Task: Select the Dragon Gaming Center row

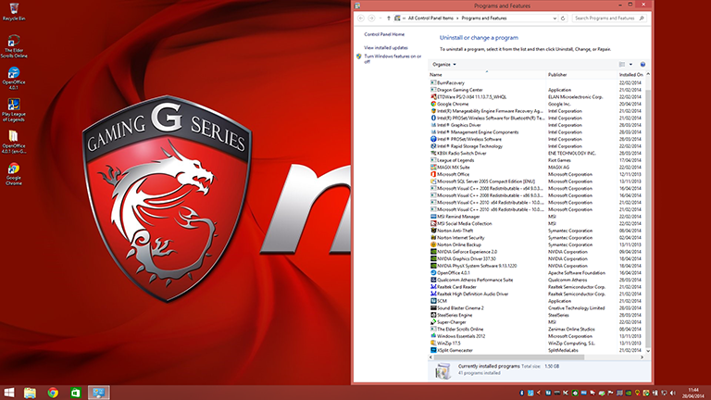Action: click(536, 90)
